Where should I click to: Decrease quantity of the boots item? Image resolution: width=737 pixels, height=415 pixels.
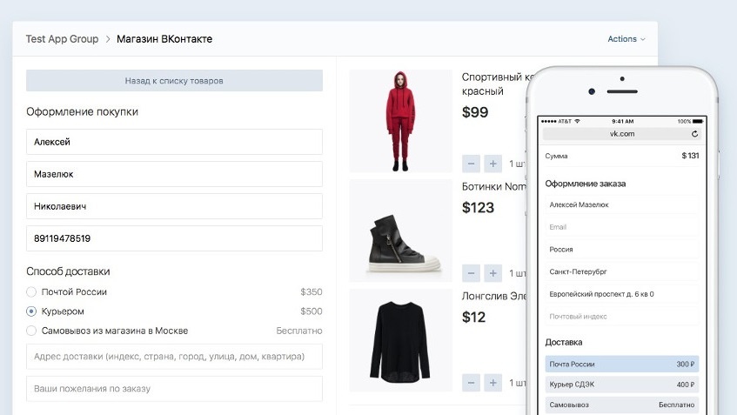[x=471, y=273]
